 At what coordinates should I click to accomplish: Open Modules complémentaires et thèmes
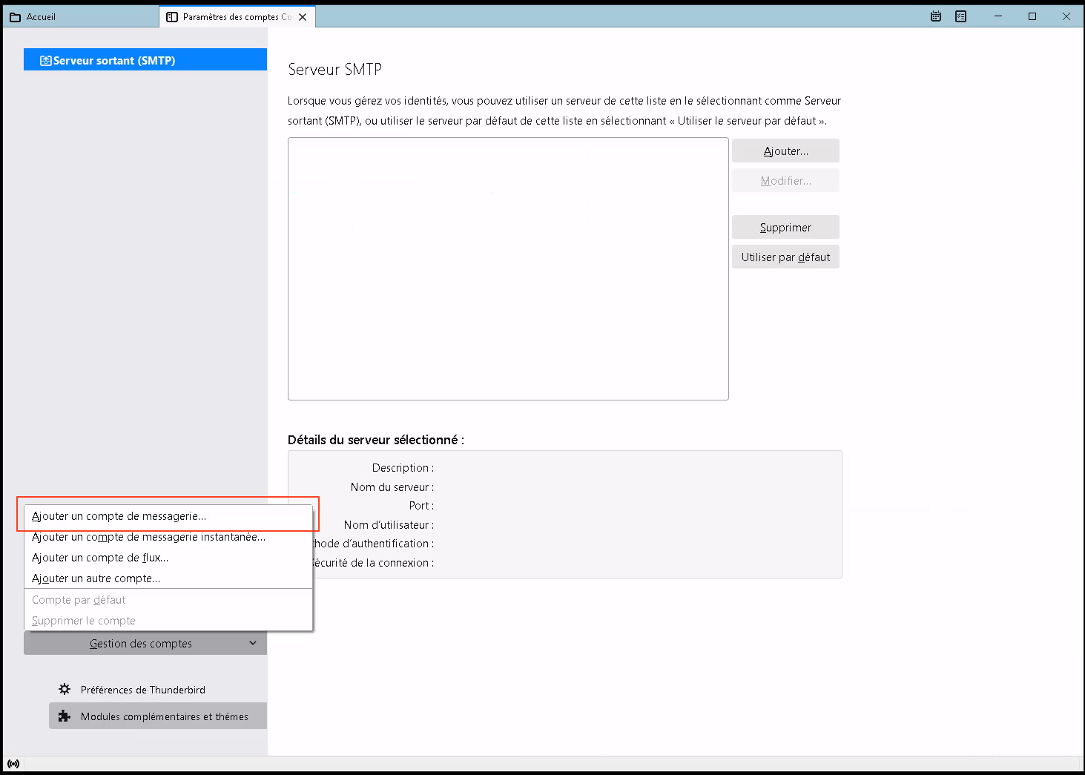(x=164, y=716)
